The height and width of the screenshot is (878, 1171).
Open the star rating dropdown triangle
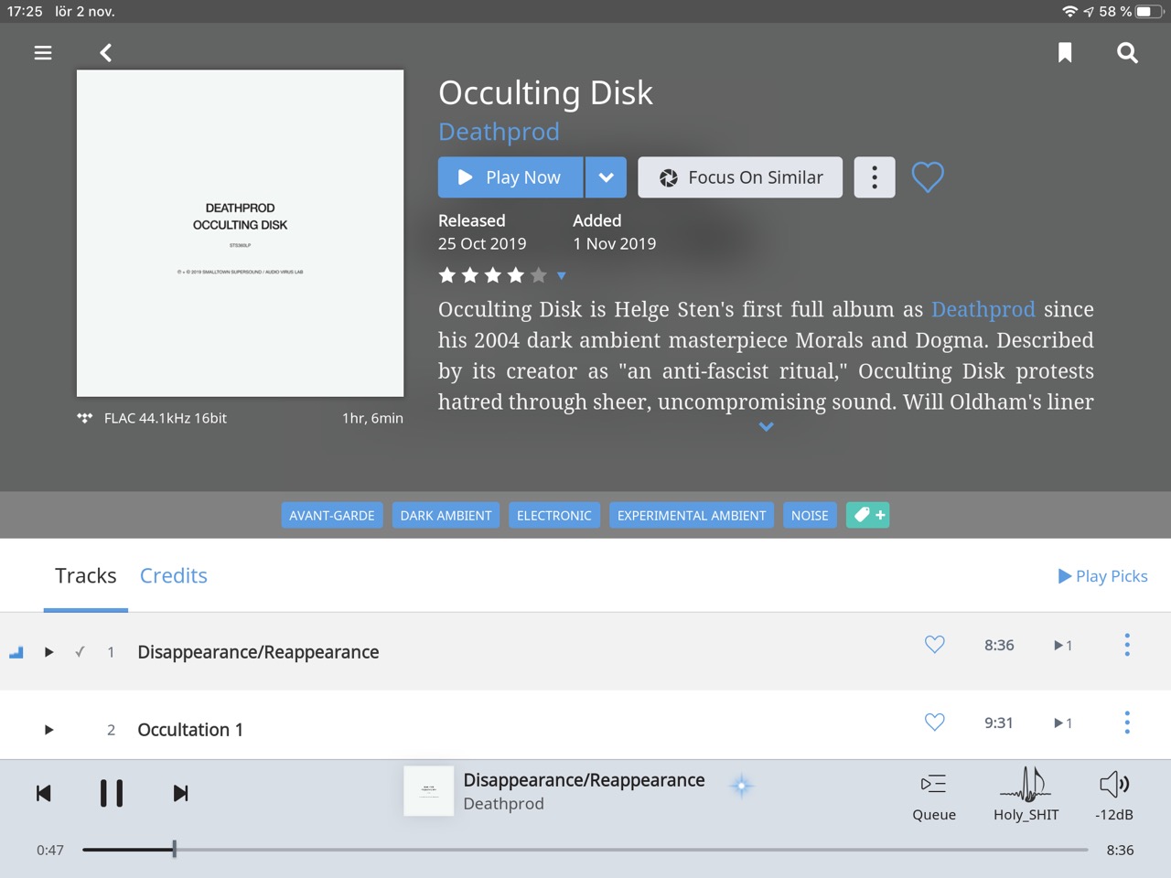(x=562, y=275)
